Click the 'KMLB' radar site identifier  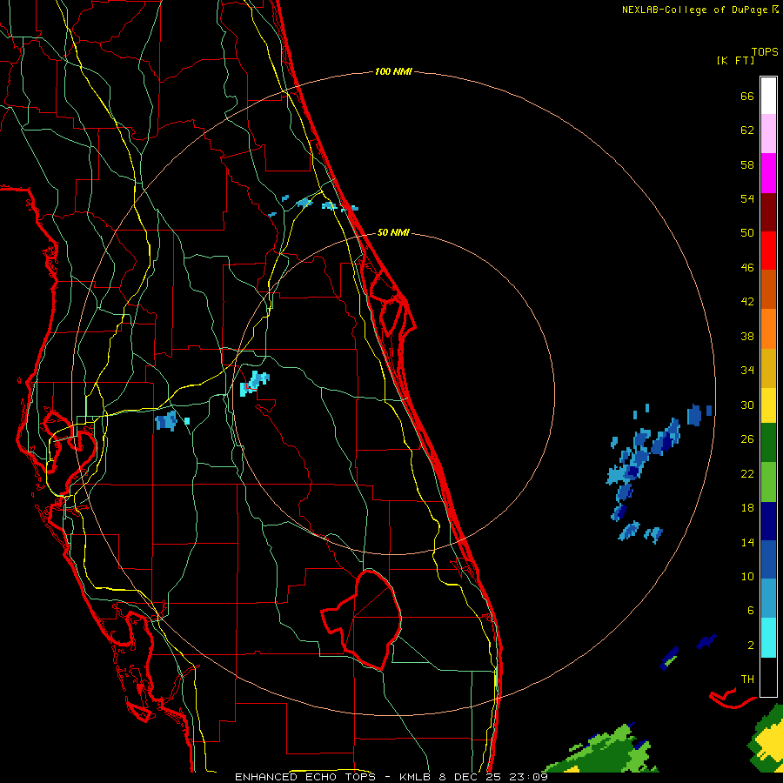[417, 777]
